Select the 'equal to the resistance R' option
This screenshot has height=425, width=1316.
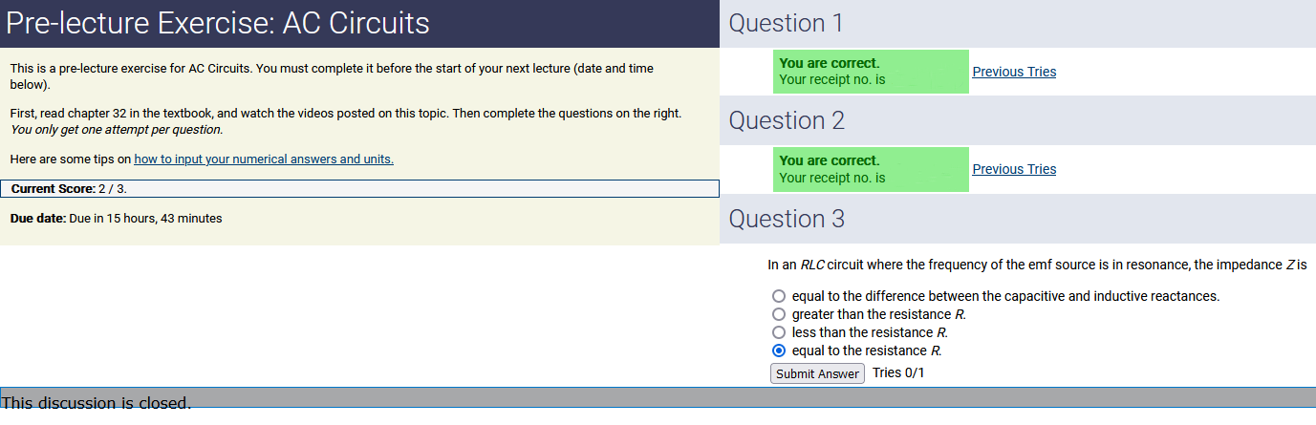tap(779, 351)
